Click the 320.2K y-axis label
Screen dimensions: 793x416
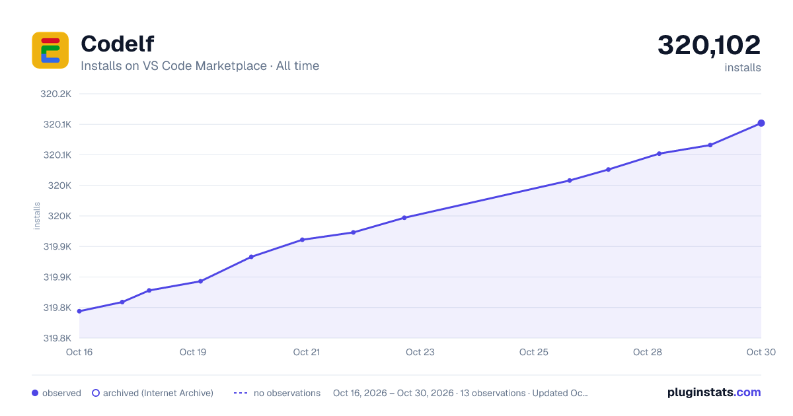(56, 94)
